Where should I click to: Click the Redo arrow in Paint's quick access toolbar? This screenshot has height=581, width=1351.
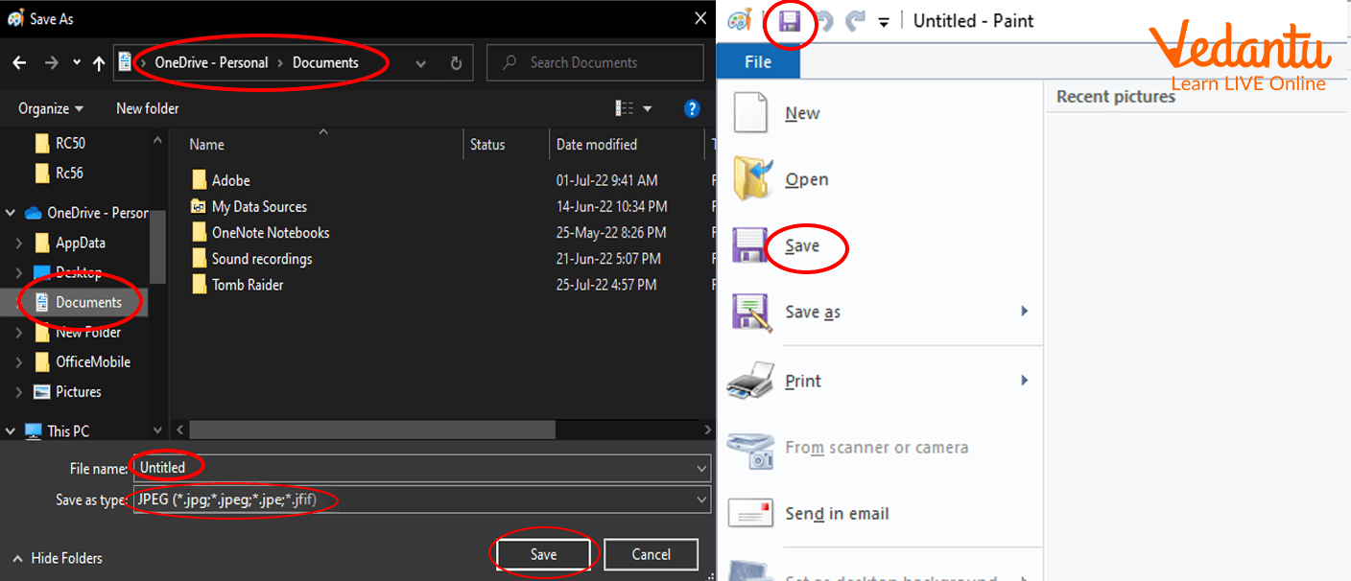855,21
